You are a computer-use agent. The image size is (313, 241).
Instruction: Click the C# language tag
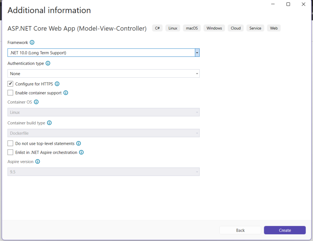click(x=157, y=28)
